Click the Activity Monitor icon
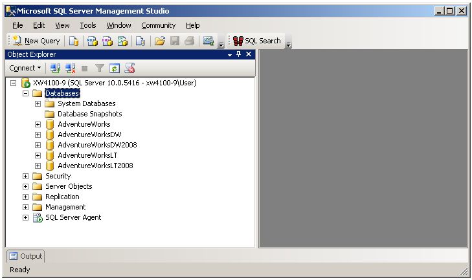The image size is (472, 280). pyautogui.click(x=208, y=41)
